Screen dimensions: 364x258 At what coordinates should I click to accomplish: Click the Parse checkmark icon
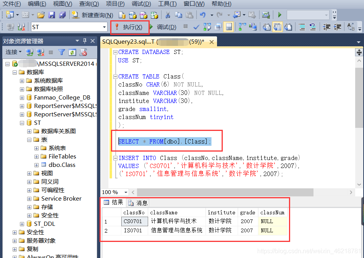coord(196,27)
